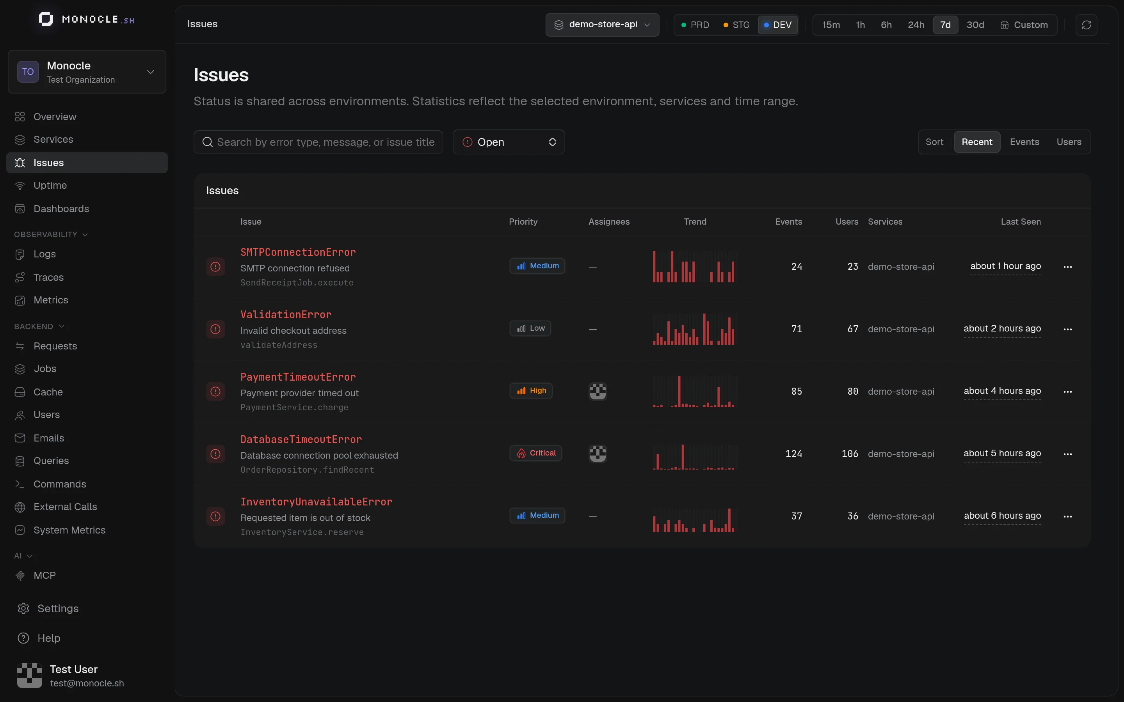The width and height of the screenshot is (1124, 702).
Task: Sort issues by Users
Action: point(1069,142)
